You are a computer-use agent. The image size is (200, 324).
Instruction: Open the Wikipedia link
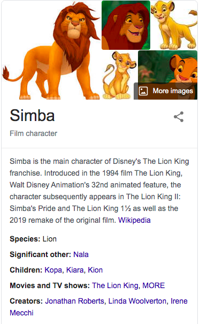coord(134,220)
